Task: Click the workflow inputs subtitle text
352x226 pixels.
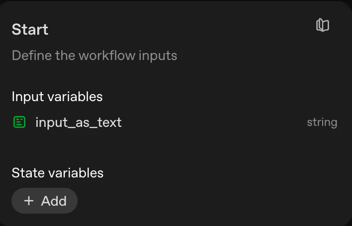Action: pos(94,55)
